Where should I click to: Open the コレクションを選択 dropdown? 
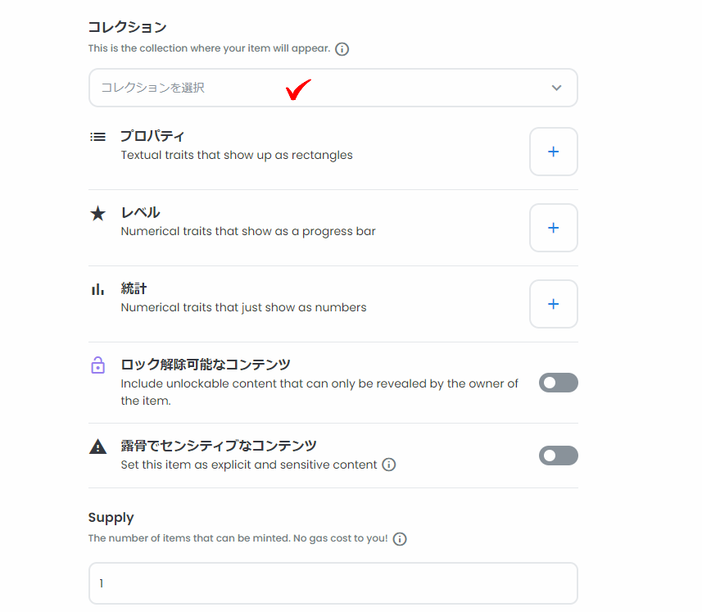(x=333, y=88)
